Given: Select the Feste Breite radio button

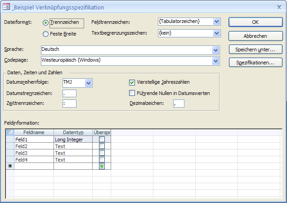Looking at the screenshot, I should point(46,34).
